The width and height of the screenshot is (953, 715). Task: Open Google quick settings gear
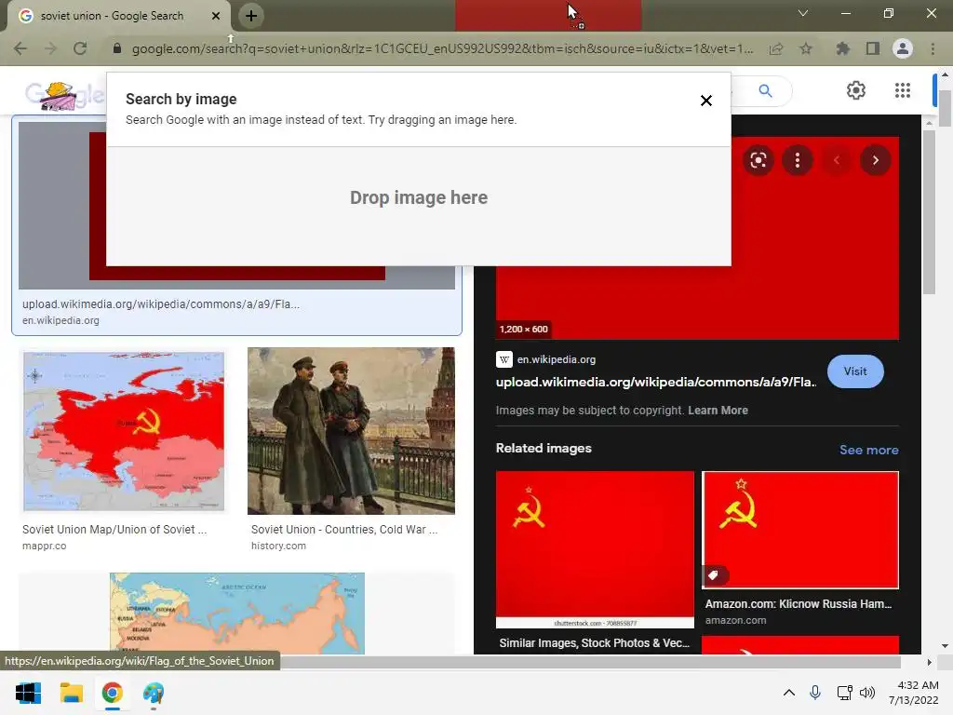click(x=856, y=90)
